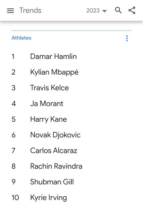Click the dropdown arrow beside 2023
Image resolution: width=143 pixels, height=206 pixels.
[104, 11]
